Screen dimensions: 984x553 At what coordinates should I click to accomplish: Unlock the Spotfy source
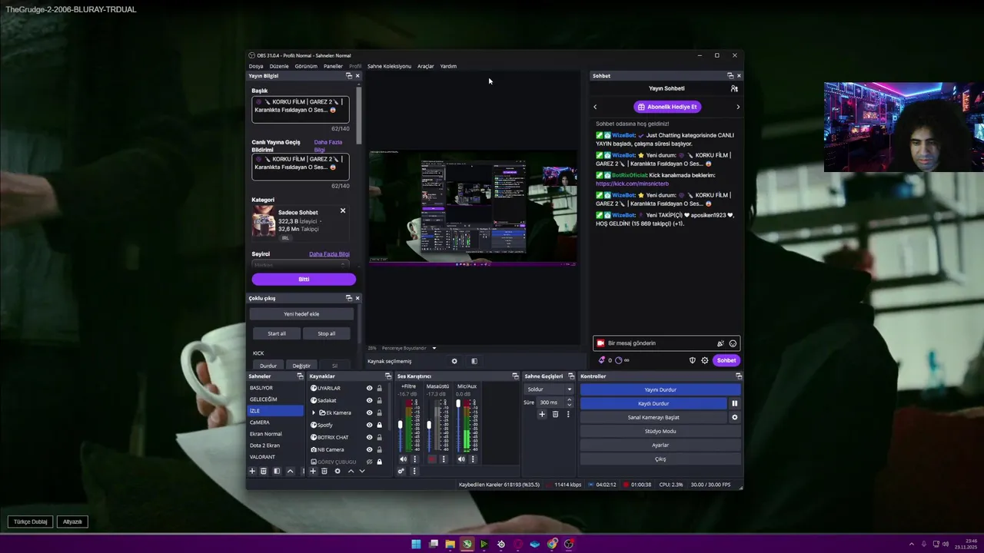coord(379,425)
